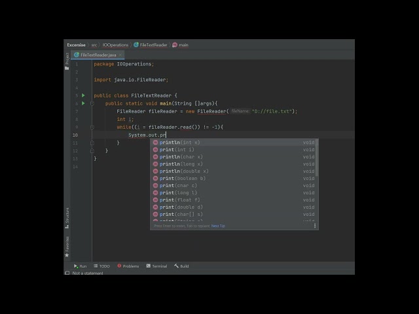Click the fileName parameter hint
Image resolution: width=419 pixels, height=314 pixels.
pos(240,111)
